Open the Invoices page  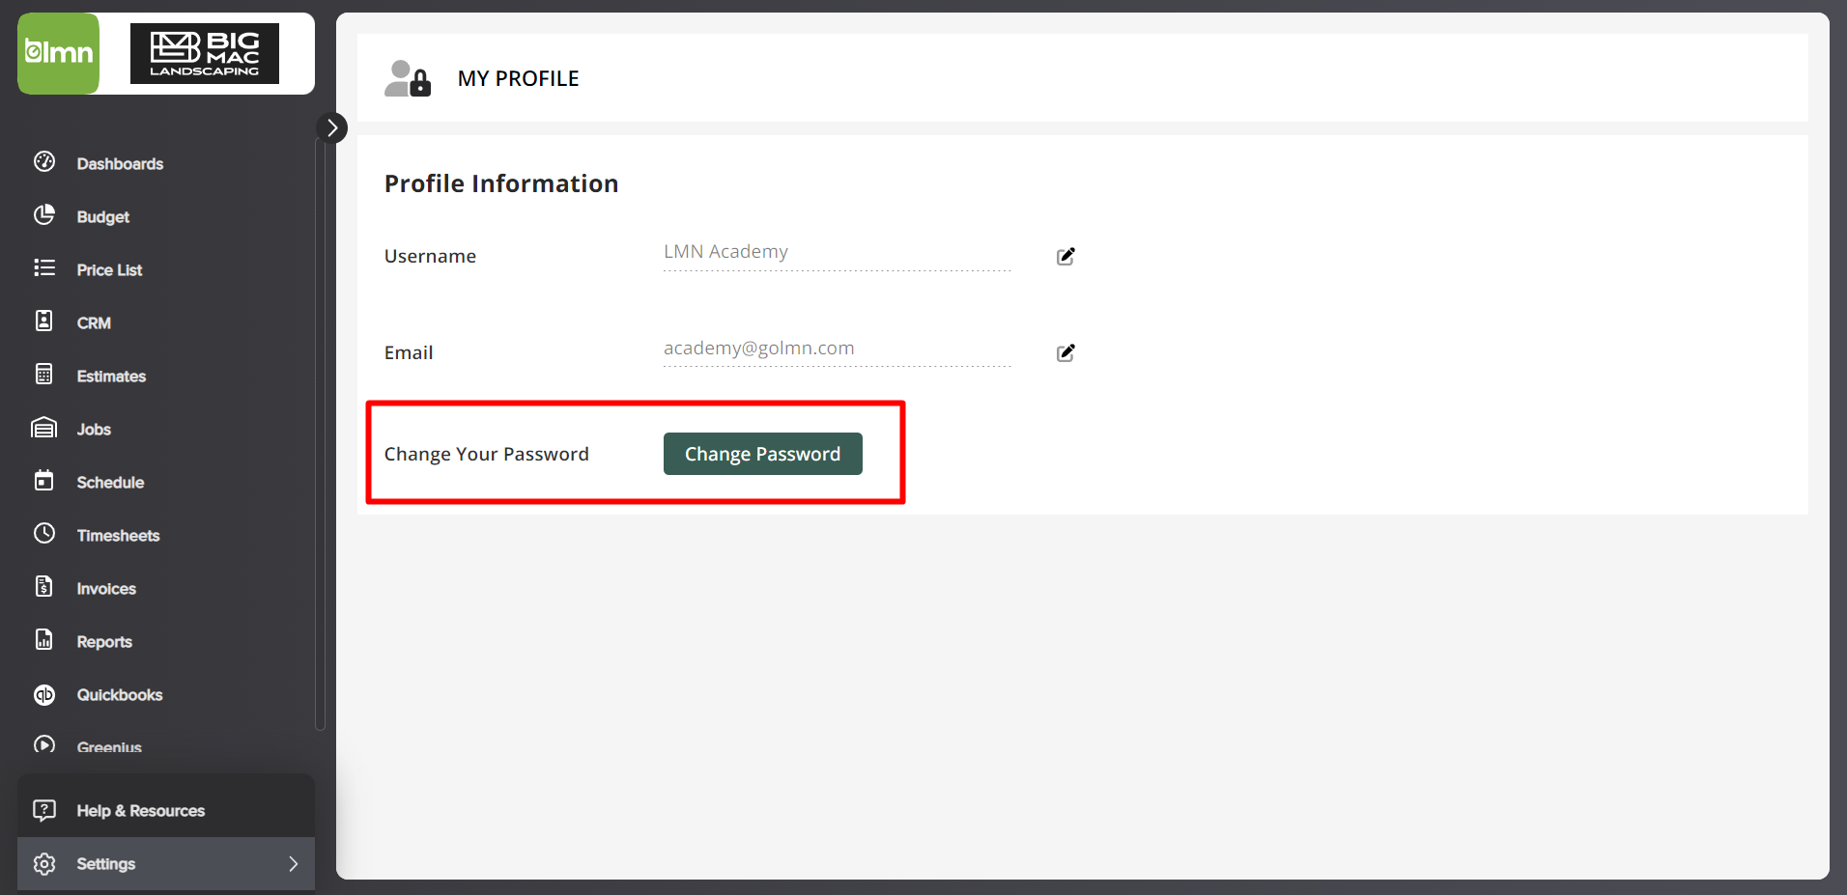(x=106, y=589)
